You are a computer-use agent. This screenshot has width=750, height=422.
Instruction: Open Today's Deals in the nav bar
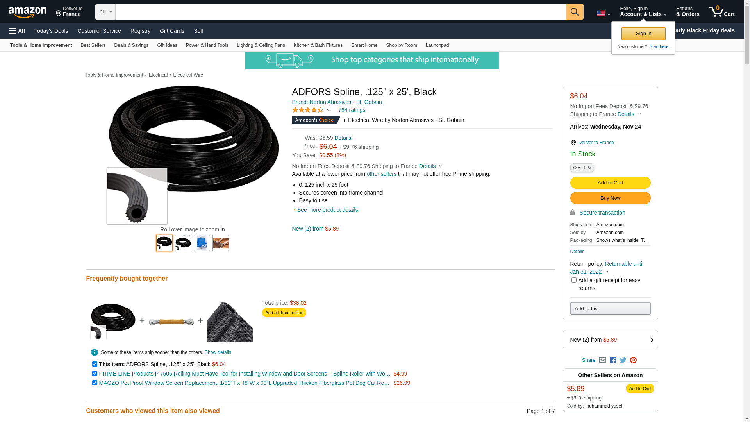[51, 31]
